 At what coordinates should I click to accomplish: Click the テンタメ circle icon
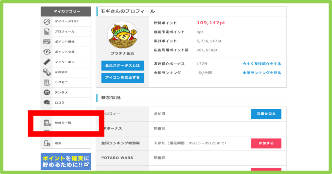(47, 93)
